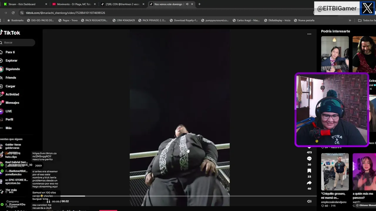Viewport: 376px width, 211px height.
Task: Save video with the bookmark icon
Action: click(309, 171)
